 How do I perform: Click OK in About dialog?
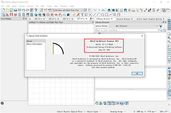click(137, 74)
